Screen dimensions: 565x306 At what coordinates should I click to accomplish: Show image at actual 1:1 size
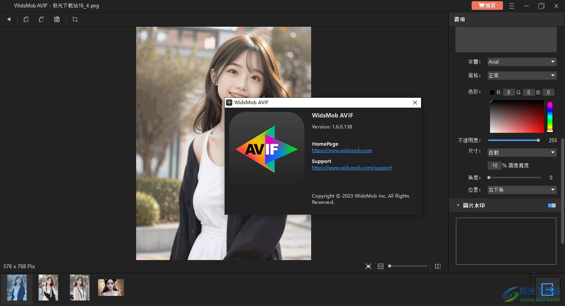click(380, 266)
